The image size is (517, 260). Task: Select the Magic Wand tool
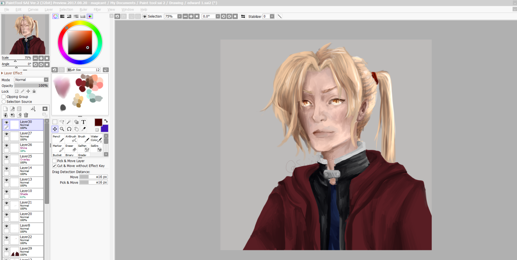[69, 122]
